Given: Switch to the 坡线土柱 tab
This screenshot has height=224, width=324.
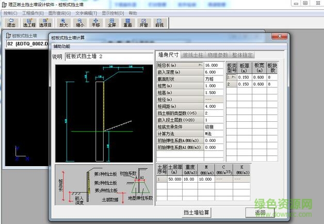Looking at the screenshot, I should click(x=193, y=55).
